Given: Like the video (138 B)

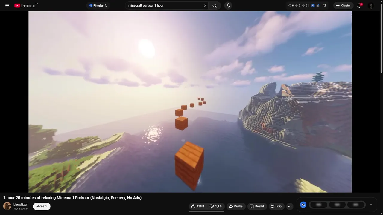Looking at the screenshot, I should pyautogui.click(x=198, y=206).
